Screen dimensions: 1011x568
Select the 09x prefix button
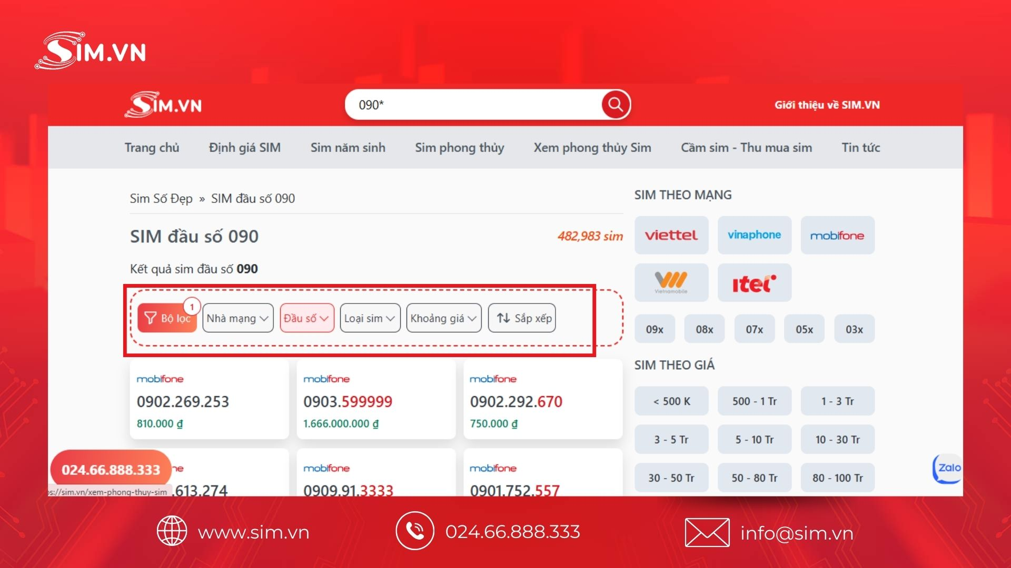[x=655, y=329]
